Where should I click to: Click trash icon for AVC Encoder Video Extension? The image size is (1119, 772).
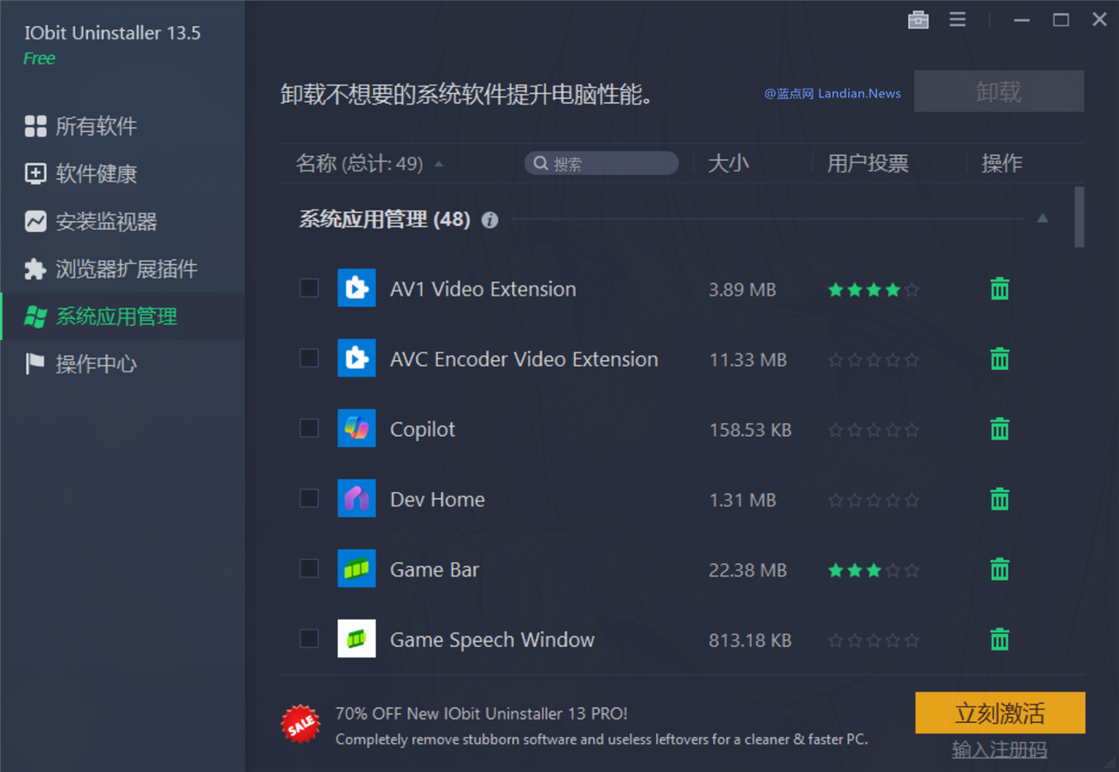tap(999, 358)
